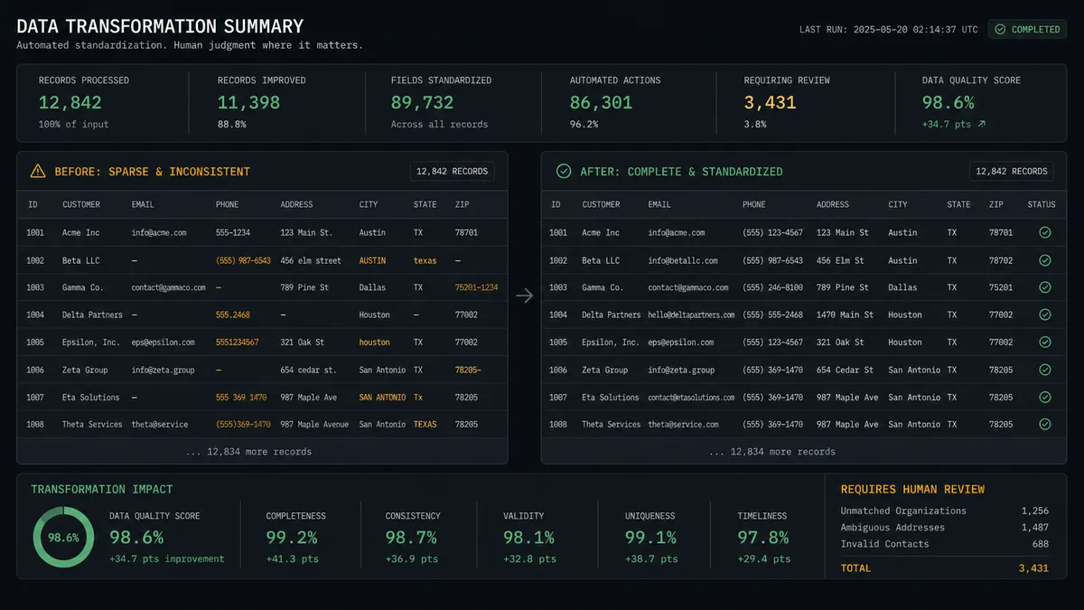This screenshot has width=1084, height=610.
Task: Click the 12,842 RECORDS badge in AFTER panel
Action: 1012,171
